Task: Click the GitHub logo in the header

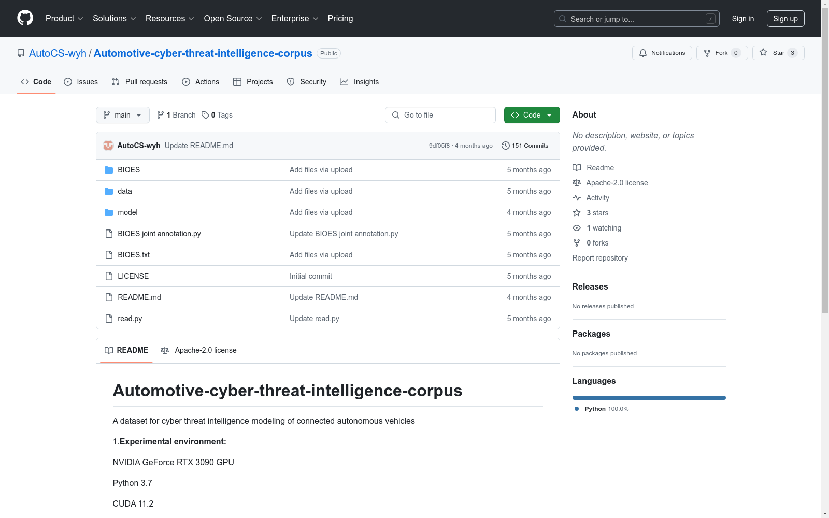Action: click(x=25, y=18)
